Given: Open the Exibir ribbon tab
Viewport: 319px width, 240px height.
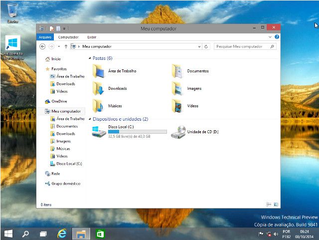Looking at the screenshot, I should (92, 37).
